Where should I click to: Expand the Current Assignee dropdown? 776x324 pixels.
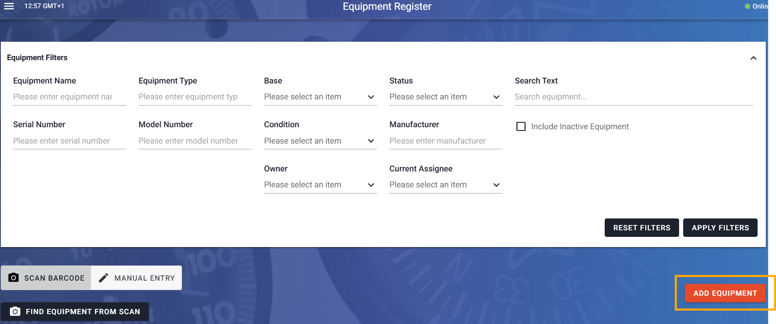[x=445, y=185]
